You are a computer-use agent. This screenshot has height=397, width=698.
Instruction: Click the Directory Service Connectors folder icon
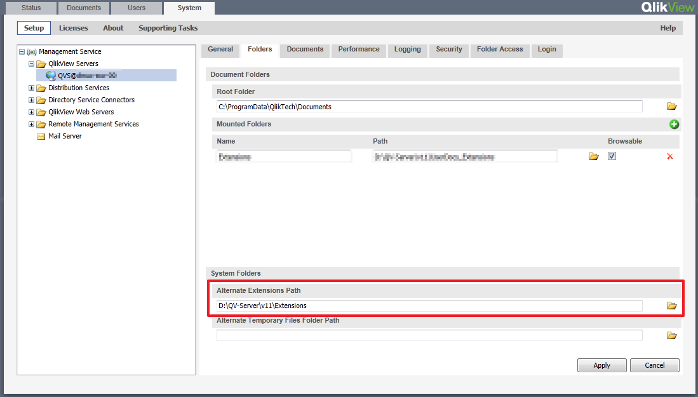[x=41, y=100]
